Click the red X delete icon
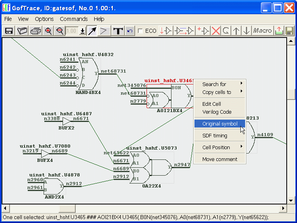The image size is (297, 223). click(x=215, y=31)
